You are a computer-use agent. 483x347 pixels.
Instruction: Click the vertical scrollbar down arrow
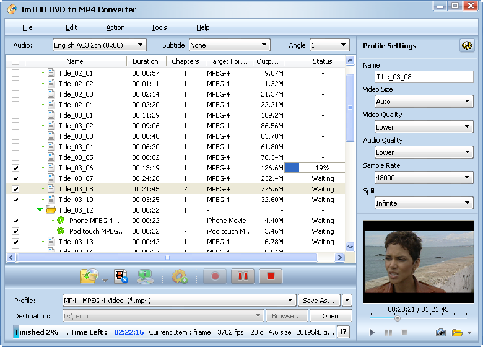point(350,247)
